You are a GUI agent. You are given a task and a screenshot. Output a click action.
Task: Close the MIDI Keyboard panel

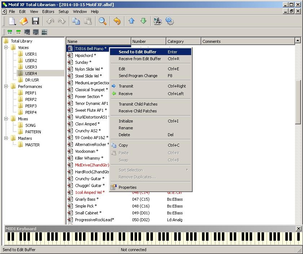pyautogui.click(x=299, y=228)
